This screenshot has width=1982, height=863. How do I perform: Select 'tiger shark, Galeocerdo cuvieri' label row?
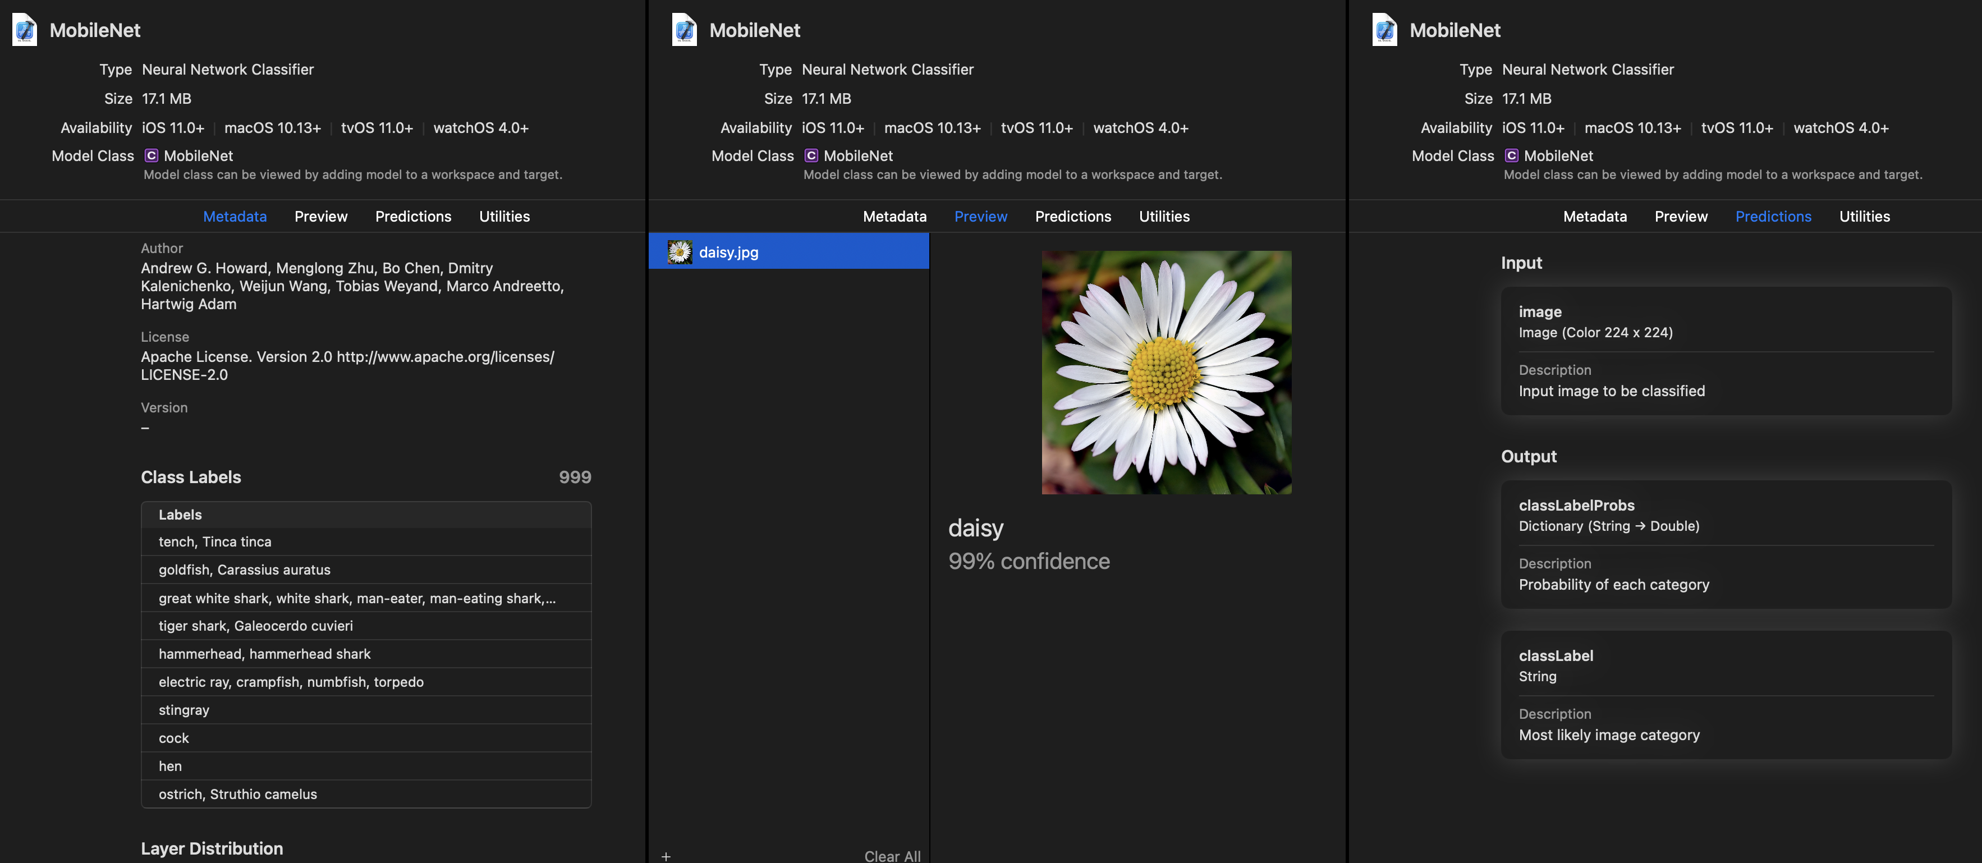pos(366,625)
